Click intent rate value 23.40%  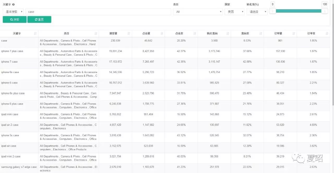pyautogui.click(x=247, y=93)
